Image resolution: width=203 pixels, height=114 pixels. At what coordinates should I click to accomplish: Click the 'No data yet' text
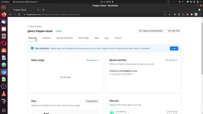click(x=65, y=77)
